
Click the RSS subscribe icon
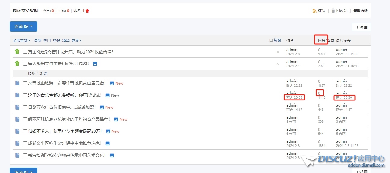point(314,11)
